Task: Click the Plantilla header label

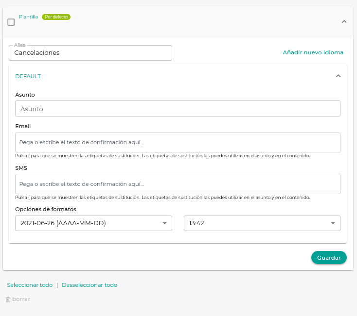Action: [28, 17]
